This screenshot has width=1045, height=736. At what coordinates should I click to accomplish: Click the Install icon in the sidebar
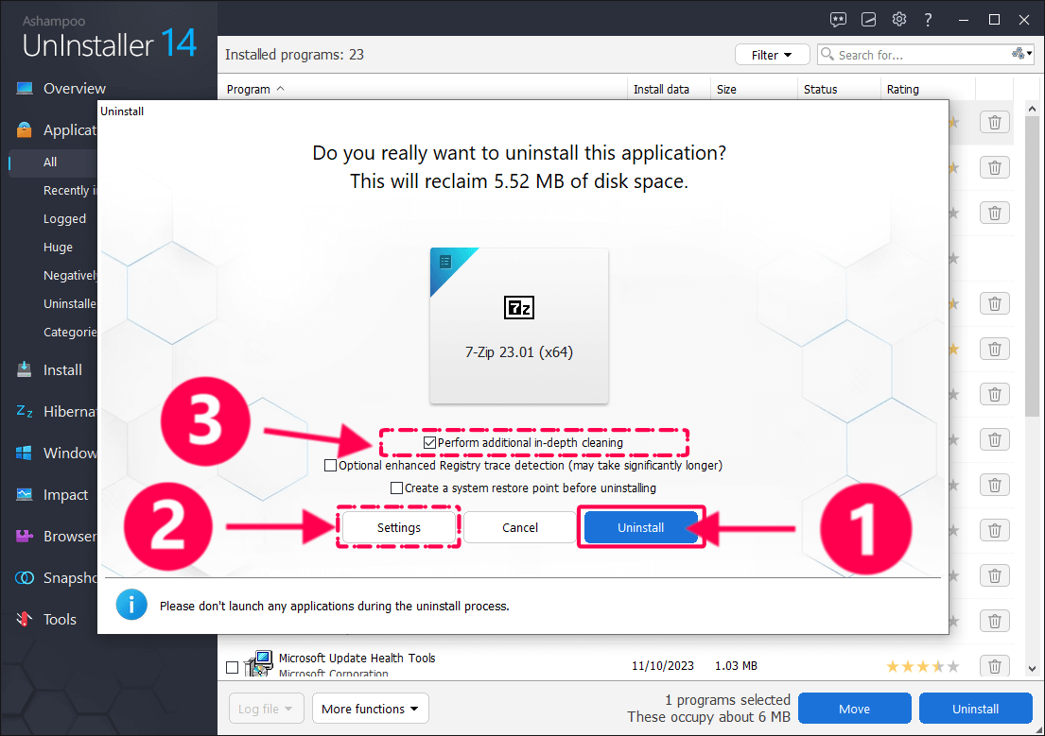[25, 370]
